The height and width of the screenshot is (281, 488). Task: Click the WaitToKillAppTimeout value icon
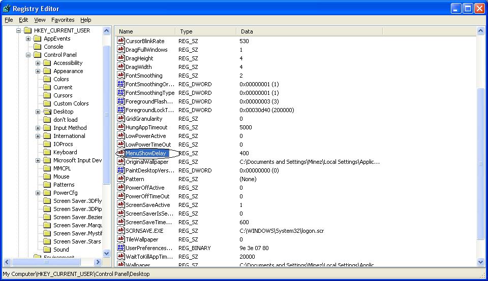point(121,256)
